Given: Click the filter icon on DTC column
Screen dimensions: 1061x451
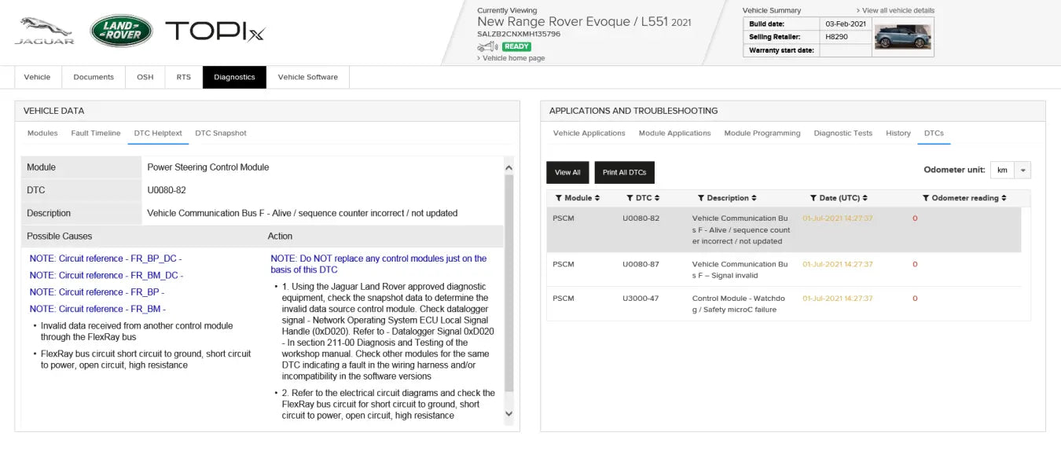Looking at the screenshot, I should (630, 198).
